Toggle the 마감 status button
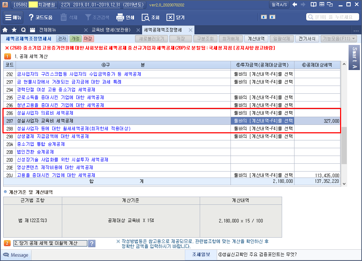This screenshot has height=261, width=362. click(x=88, y=39)
